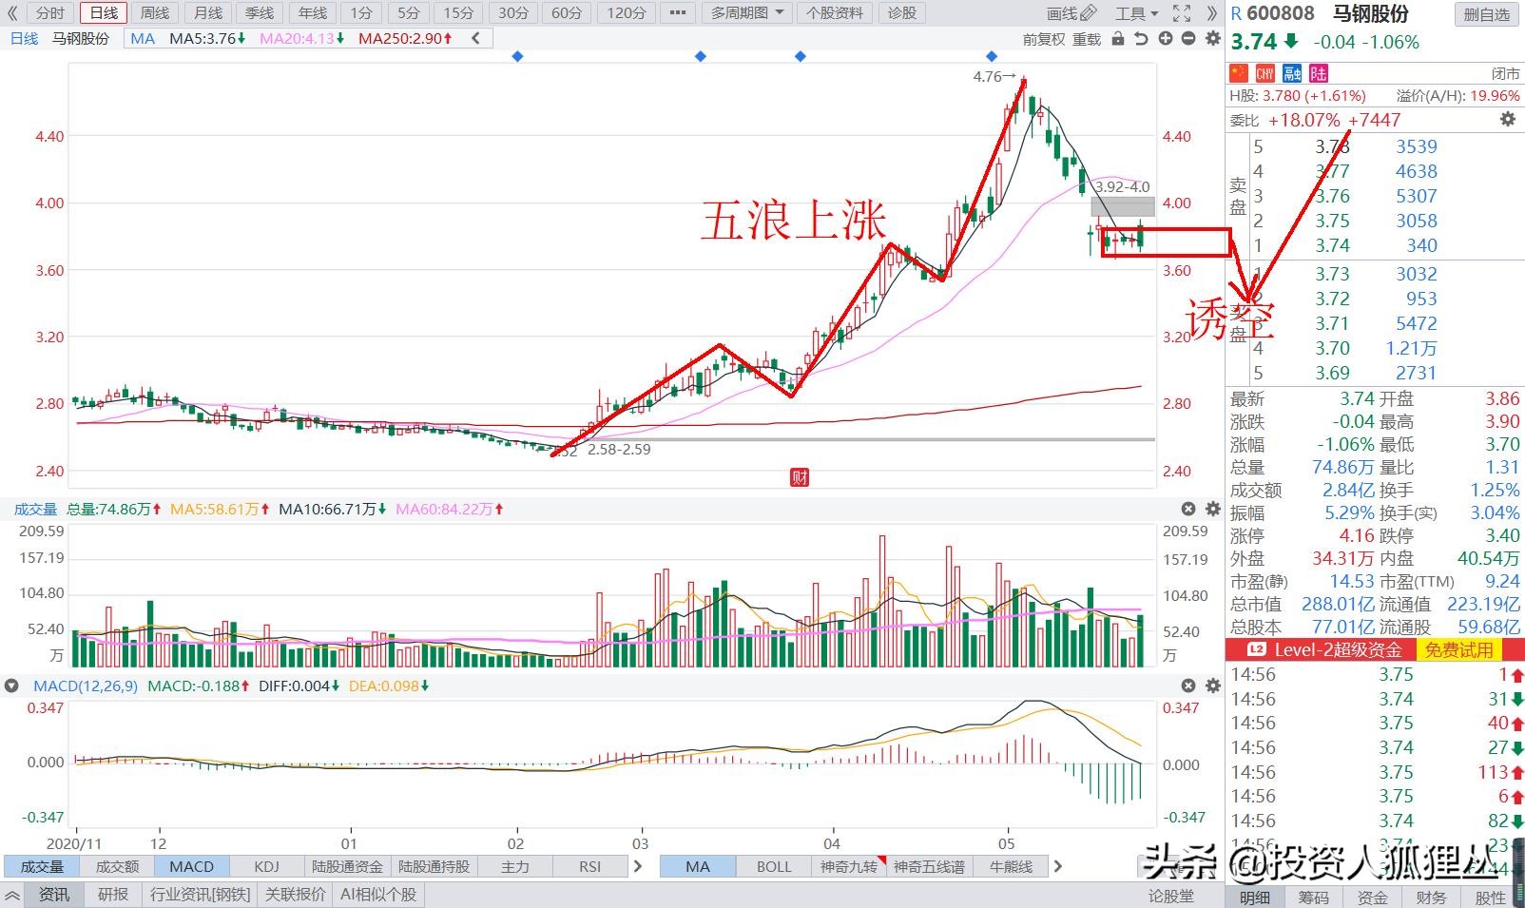Open MACD panel settings gear
This screenshot has height=908, width=1525.
pyautogui.click(x=1212, y=686)
